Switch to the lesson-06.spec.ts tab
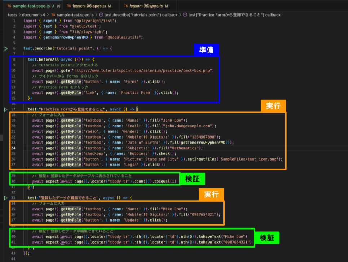Image resolution: width=348 pixels, height=262 pixels. [90, 6]
